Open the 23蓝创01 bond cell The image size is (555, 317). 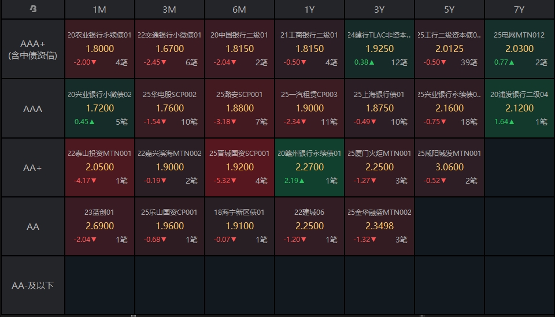(99, 226)
